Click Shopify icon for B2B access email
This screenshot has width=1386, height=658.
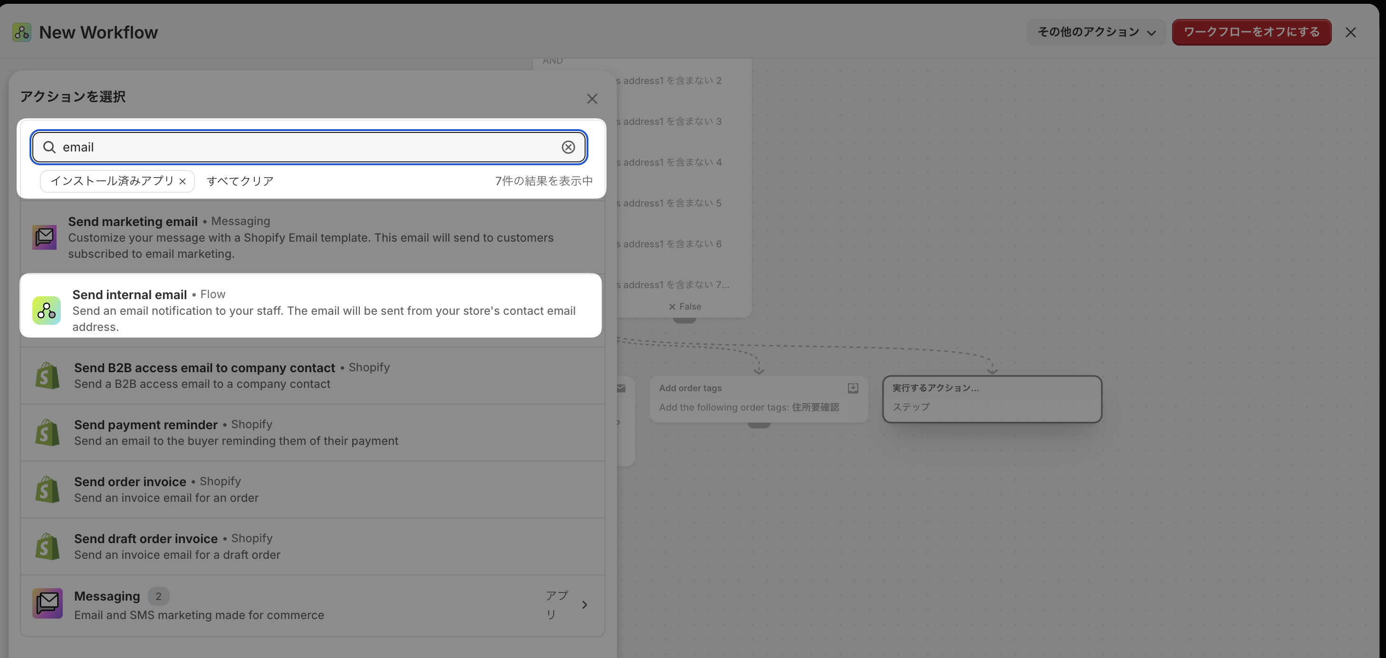pyautogui.click(x=48, y=375)
